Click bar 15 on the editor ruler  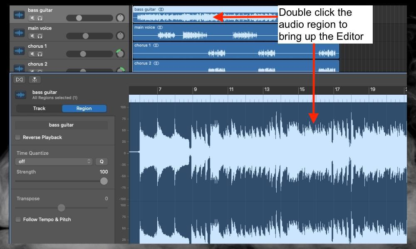click(302, 90)
